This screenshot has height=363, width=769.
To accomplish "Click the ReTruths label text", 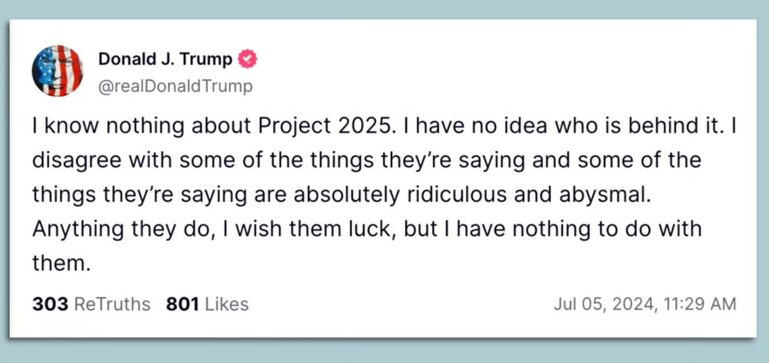I will coord(112,304).
